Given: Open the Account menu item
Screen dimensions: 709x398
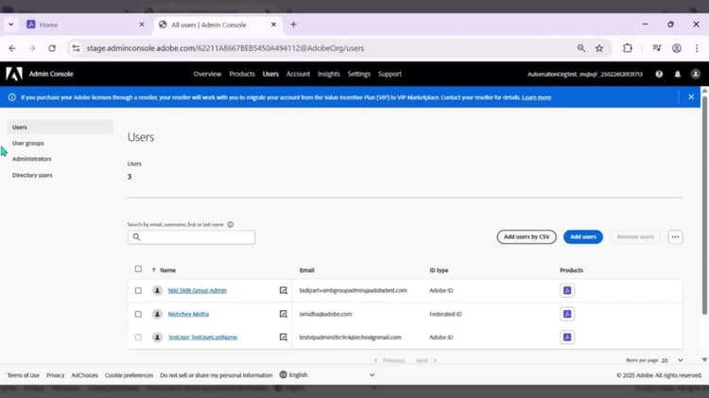Looking at the screenshot, I should (298, 74).
